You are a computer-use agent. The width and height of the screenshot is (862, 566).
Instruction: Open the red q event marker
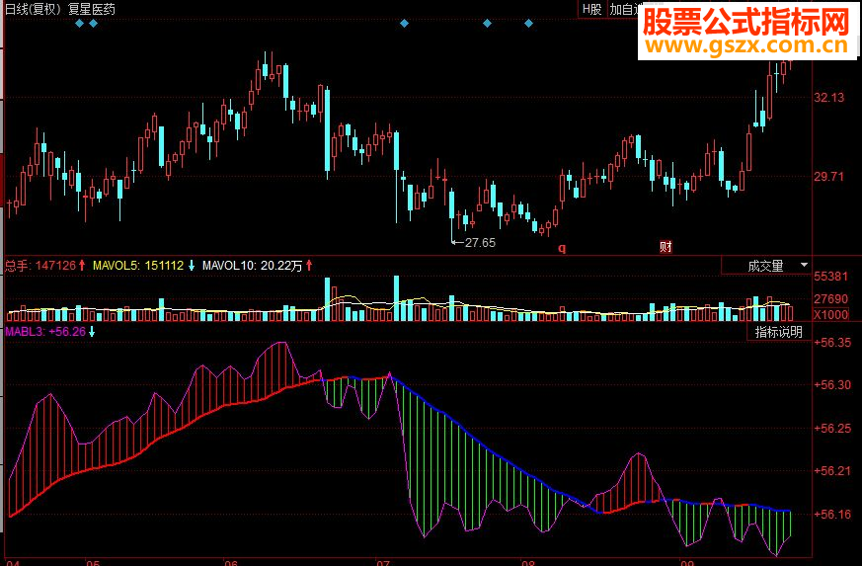tap(562, 248)
